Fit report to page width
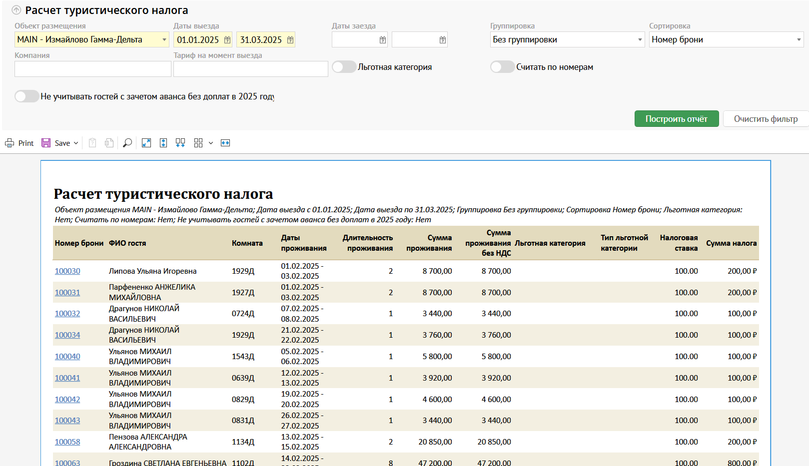 click(225, 143)
